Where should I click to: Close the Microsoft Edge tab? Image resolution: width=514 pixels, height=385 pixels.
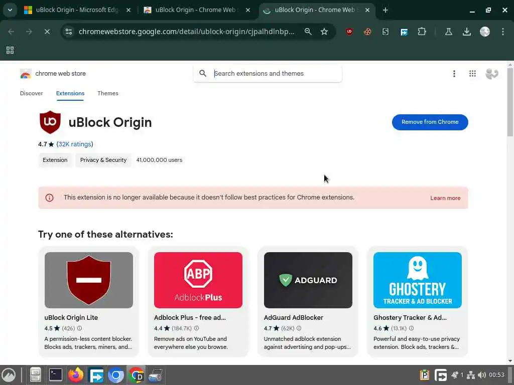[128, 10]
